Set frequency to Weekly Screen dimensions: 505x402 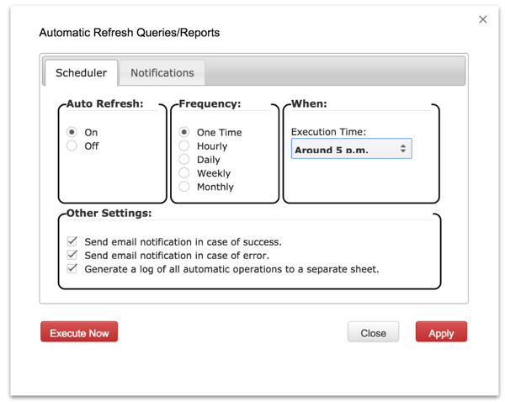pyautogui.click(x=184, y=172)
